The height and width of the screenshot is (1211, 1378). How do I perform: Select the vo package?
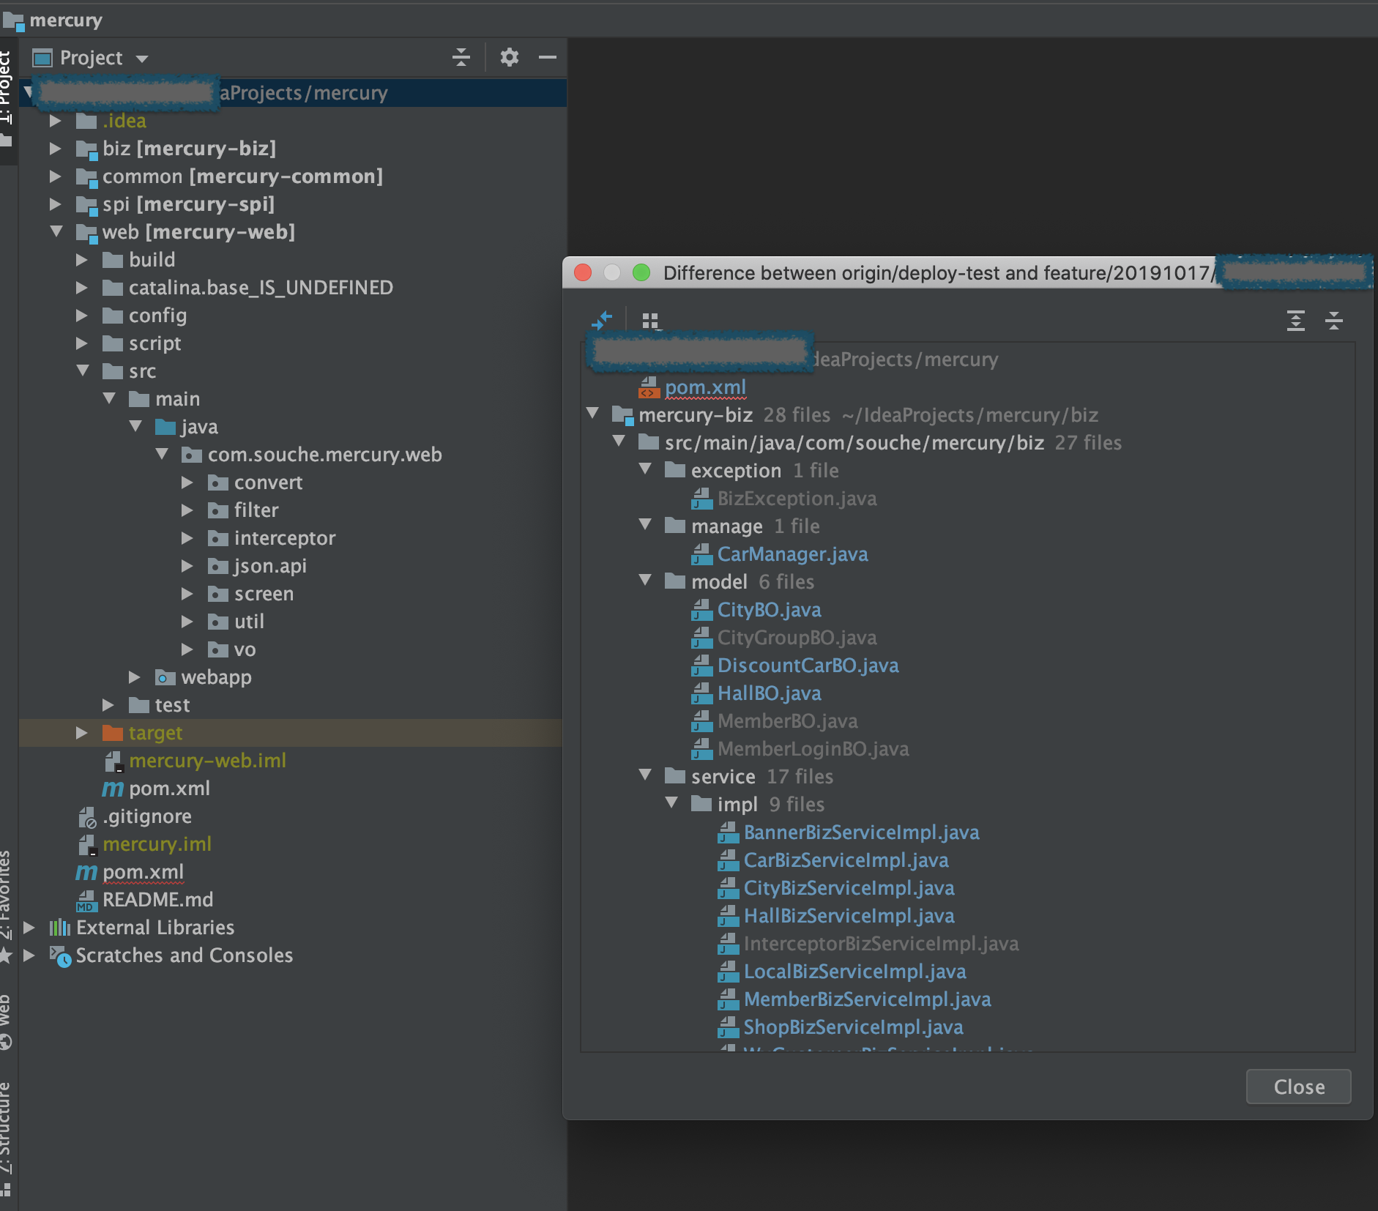[245, 649]
